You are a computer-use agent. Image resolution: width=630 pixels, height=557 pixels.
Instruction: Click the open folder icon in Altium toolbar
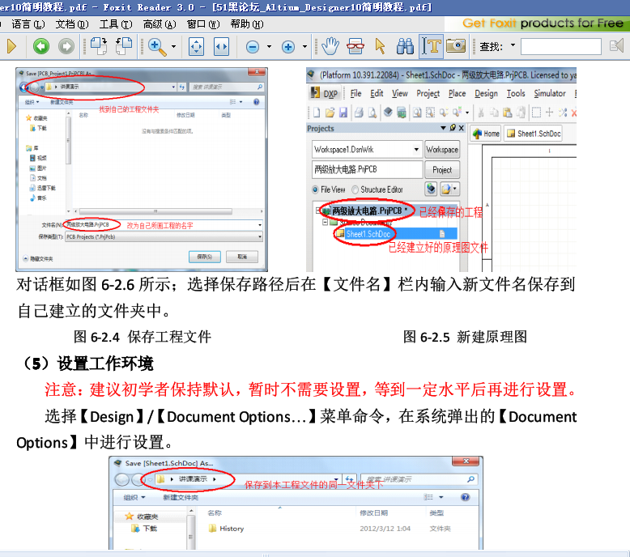click(330, 113)
